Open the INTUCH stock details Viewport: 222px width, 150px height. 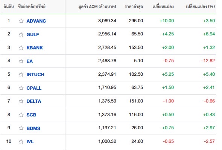[x=35, y=74]
